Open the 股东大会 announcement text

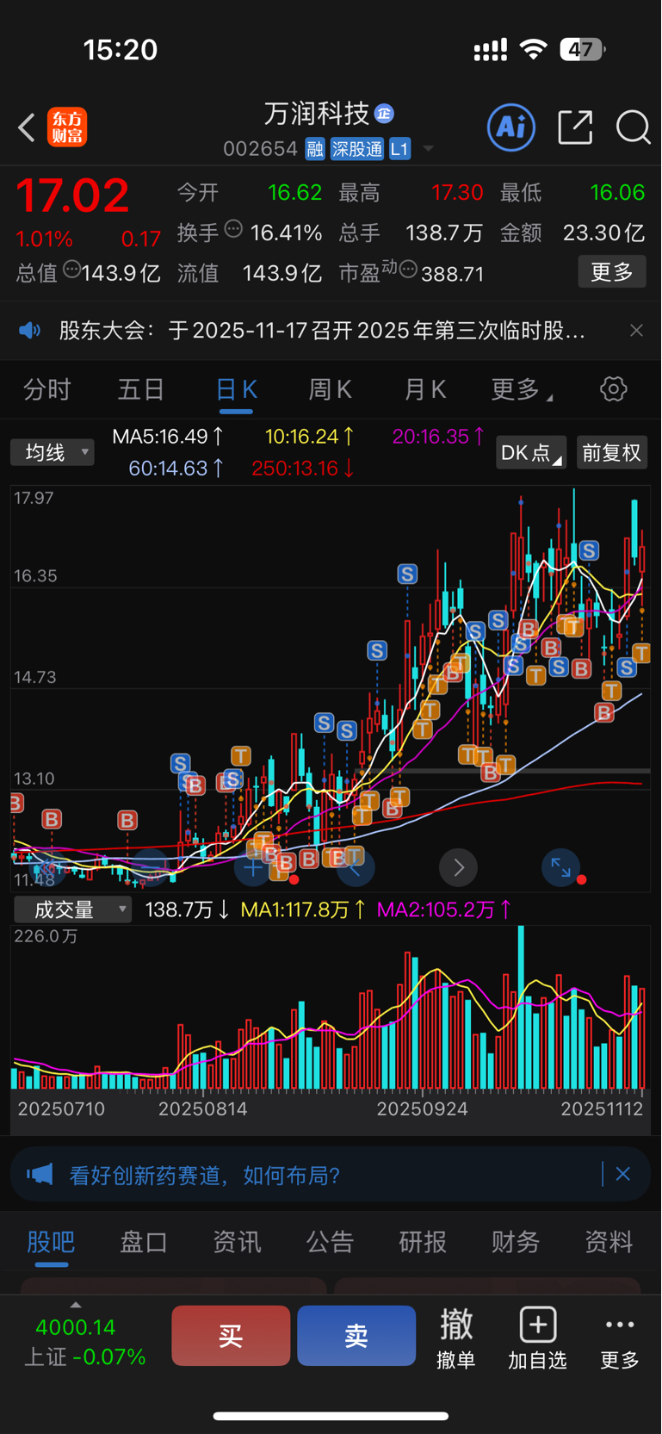click(322, 331)
